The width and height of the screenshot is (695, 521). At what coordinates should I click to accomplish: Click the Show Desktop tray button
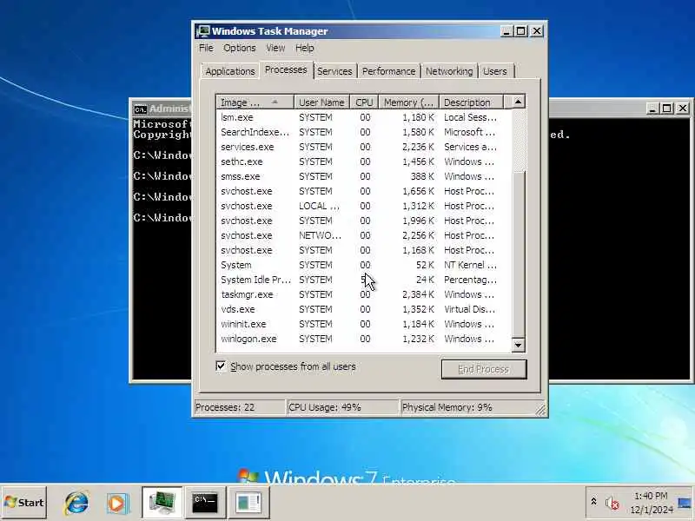click(685, 503)
